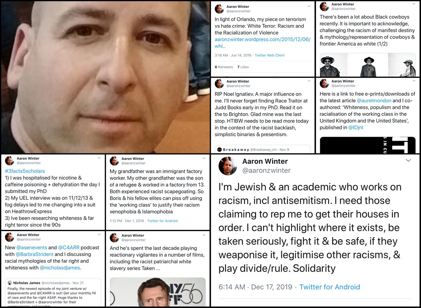Click the @aurelmondon mention
This screenshot has width=421, height=308.
pyautogui.click(x=374, y=101)
